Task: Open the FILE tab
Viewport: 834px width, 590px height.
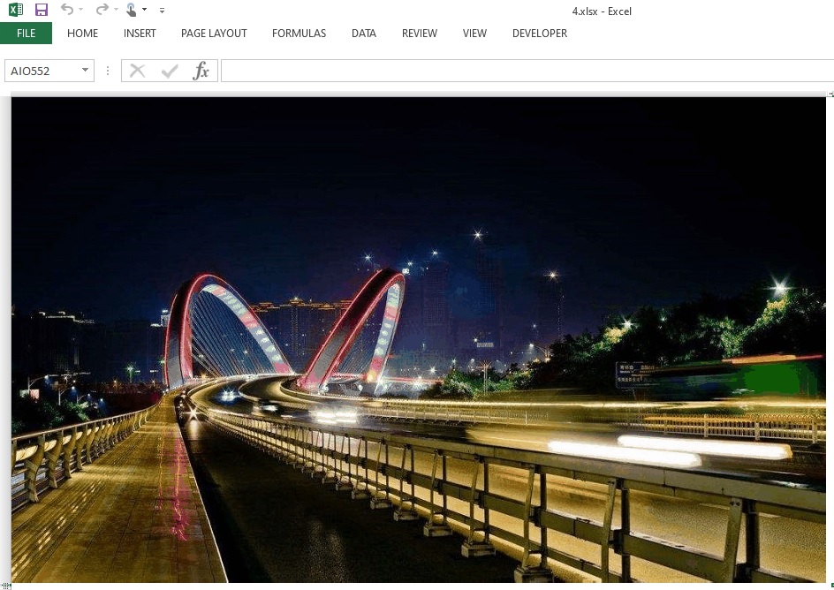Action: point(26,34)
